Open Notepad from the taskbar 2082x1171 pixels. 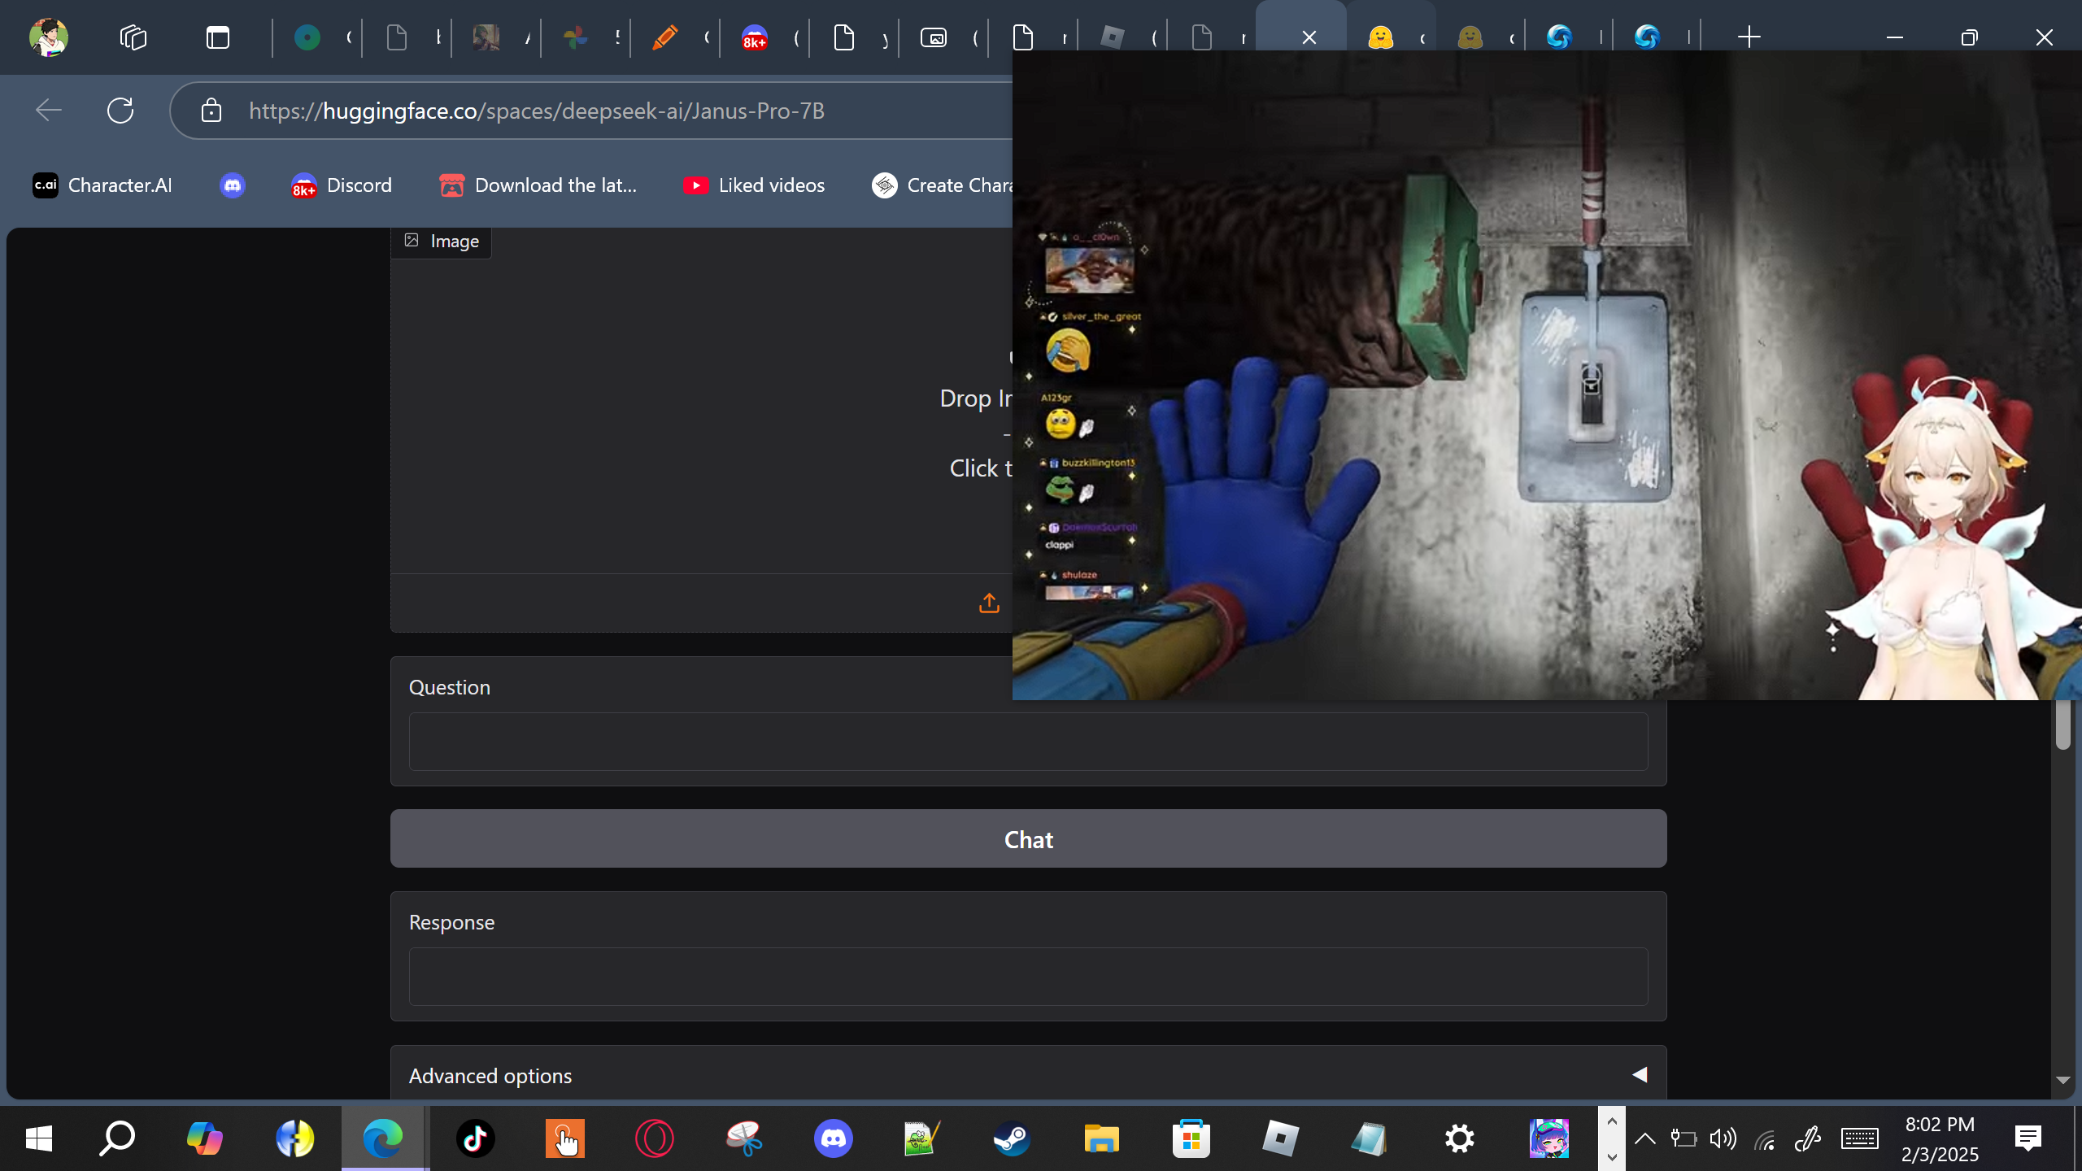[1370, 1138]
